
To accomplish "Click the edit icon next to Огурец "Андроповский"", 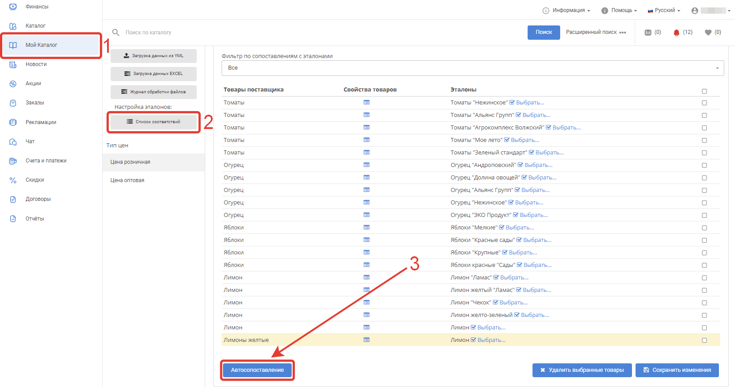I will pos(520,165).
